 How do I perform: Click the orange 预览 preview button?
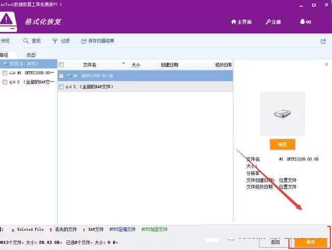point(282,144)
